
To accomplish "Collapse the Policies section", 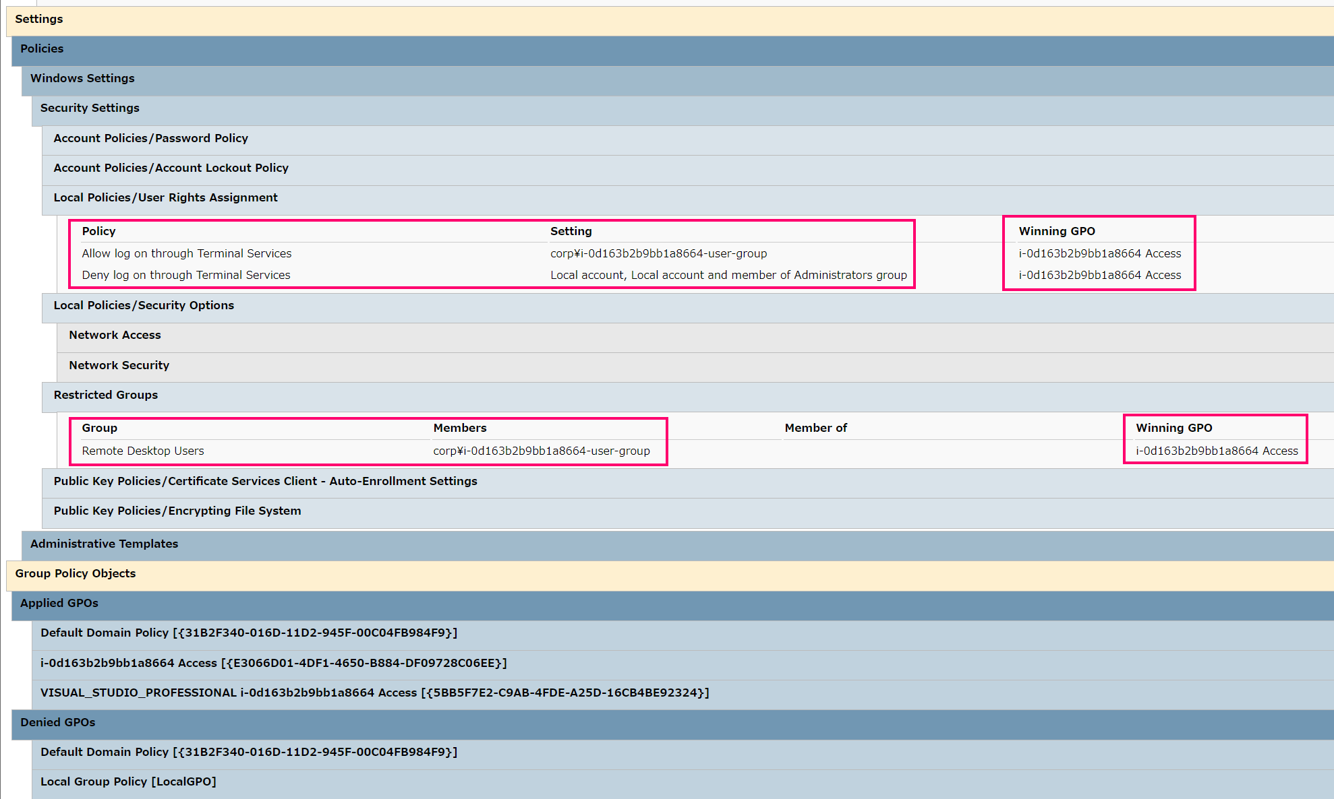I will 42,49.
